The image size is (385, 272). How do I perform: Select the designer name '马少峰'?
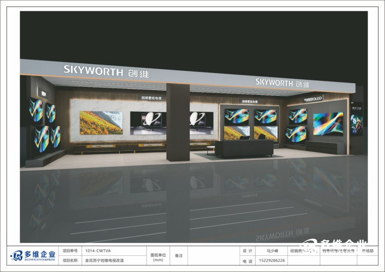coord(272,251)
